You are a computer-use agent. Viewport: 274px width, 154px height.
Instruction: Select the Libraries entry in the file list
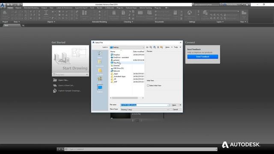(x=116, y=65)
